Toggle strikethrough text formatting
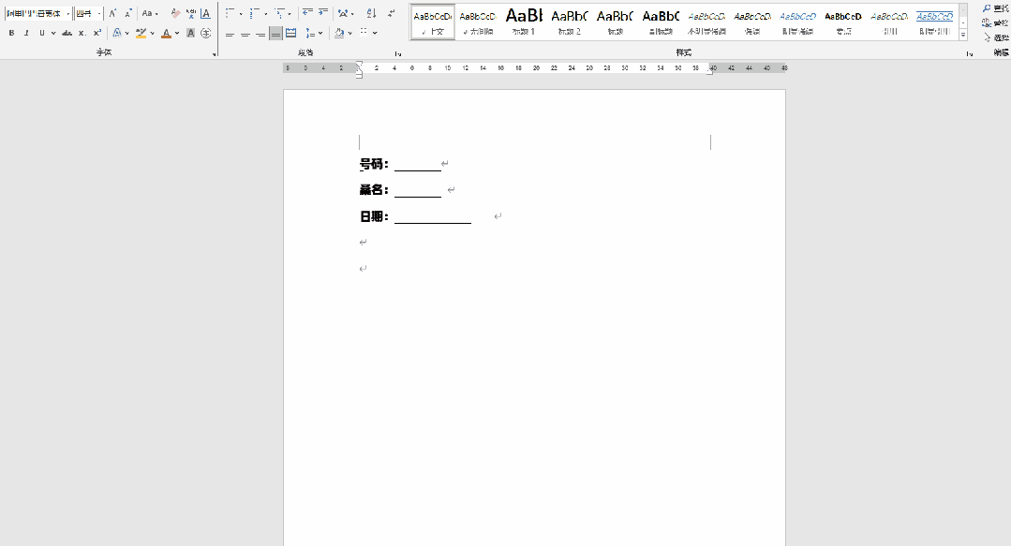This screenshot has width=1011, height=546. (x=67, y=33)
